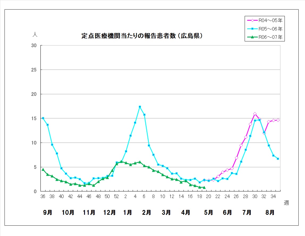This screenshot has width=305, height=236.
Task: Click week label 12 on x-axis
Action: coord(172,196)
